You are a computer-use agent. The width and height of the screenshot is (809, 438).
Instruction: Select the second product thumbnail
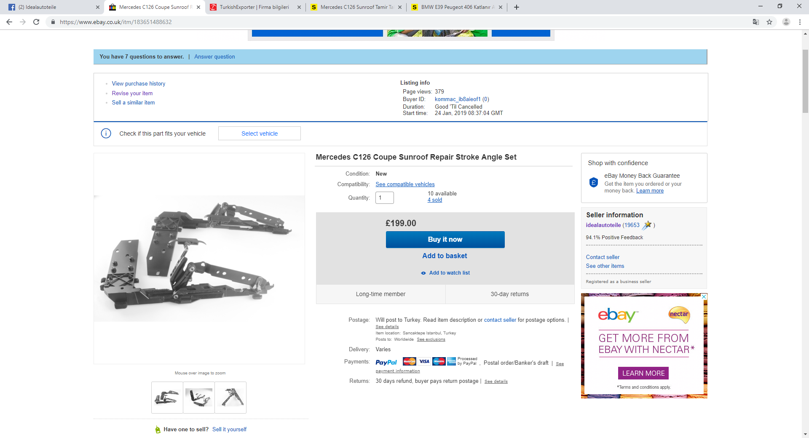pos(199,398)
